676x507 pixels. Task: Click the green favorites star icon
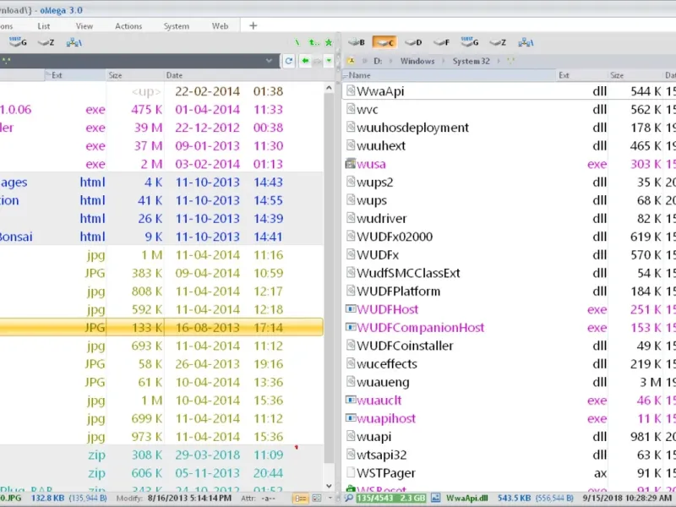point(328,41)
